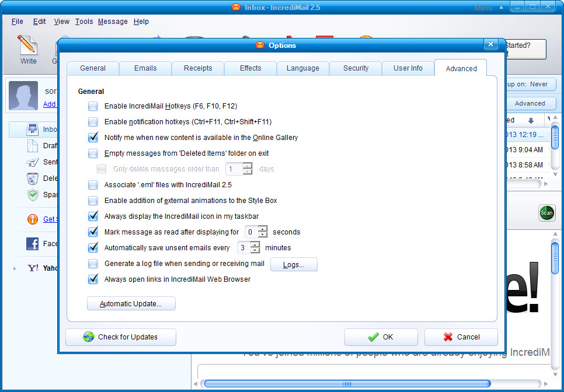Open the Menu button in title bar
The image size is (564, 392).
point(483,8)
